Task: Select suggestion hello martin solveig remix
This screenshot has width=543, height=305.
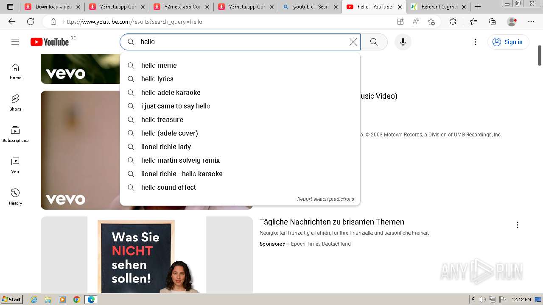Action: click(240, 160)
